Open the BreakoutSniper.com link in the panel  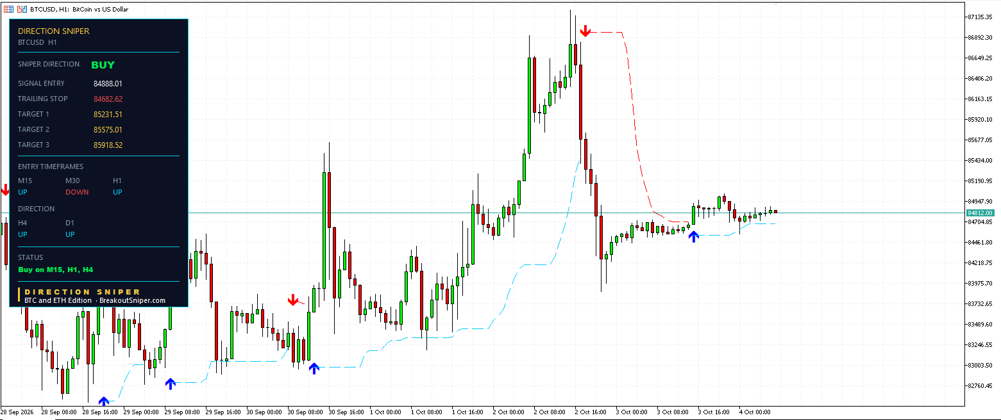click(133, 300)
